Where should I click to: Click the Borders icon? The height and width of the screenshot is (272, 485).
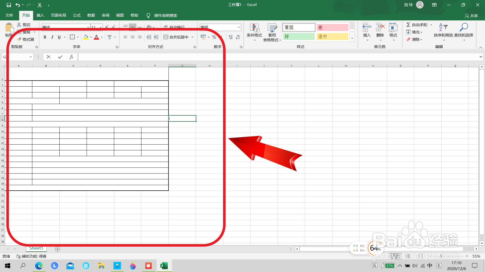point(72,37)
